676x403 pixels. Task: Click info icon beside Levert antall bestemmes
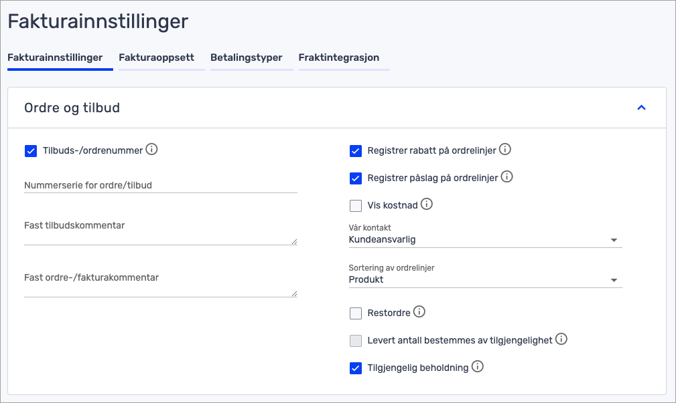[561, 340]
